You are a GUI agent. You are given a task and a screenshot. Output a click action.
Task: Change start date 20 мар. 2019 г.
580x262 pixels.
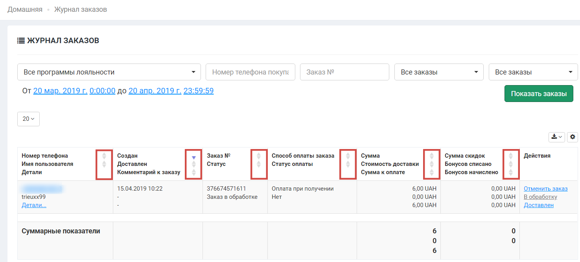pos(61,91)
